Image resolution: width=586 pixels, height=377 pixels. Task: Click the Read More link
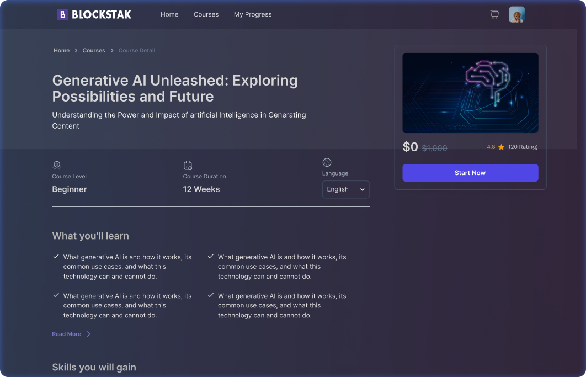(x=66, y=334)
